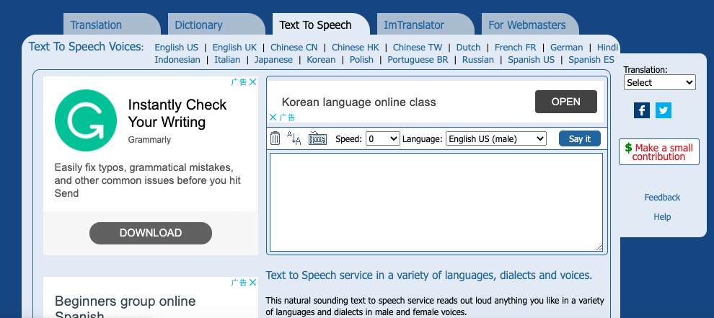Click OPEN on Korean class ad
This screenshot has height=318, width=714.
pyautogui.click(x=566, y=102)
